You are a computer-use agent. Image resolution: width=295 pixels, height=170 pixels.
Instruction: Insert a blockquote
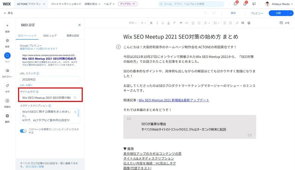[x=181, y=23]
